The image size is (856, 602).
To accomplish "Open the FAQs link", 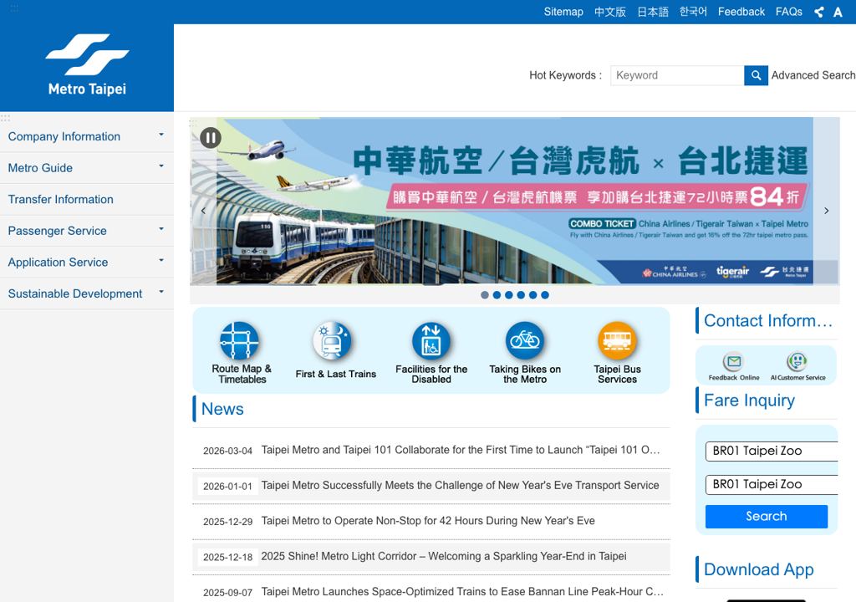I will [x=789, y=12].
